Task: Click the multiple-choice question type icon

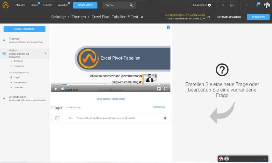Action: pyautogui.click(x=57, y=118)
